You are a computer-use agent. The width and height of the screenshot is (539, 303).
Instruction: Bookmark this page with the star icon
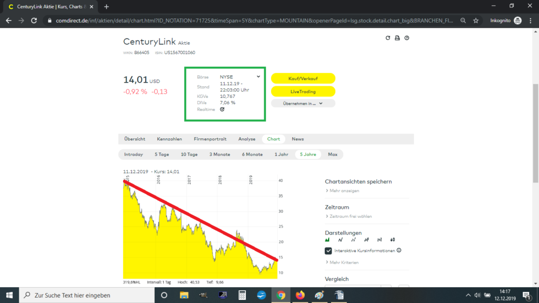(x=476, y=21)
